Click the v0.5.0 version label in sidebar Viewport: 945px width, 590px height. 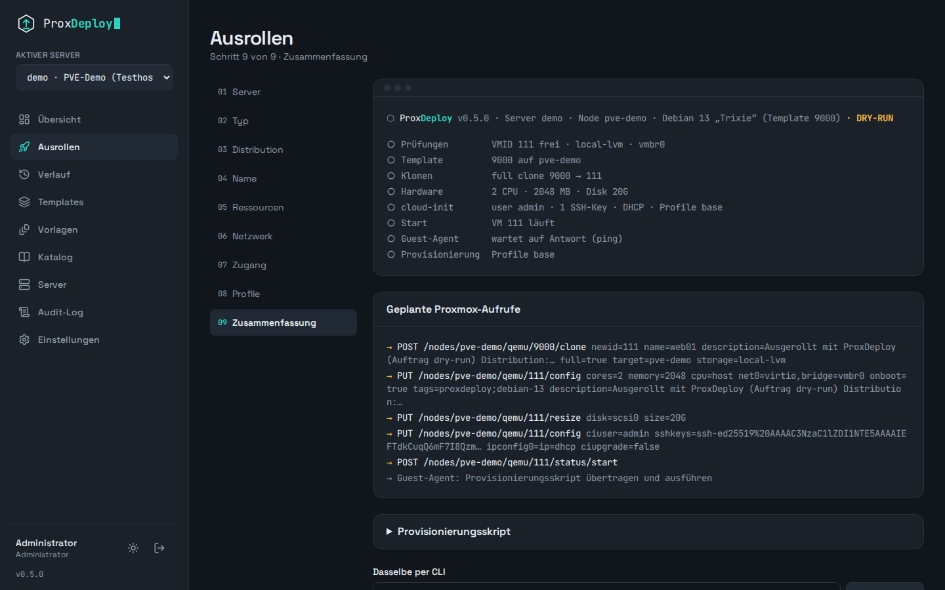click(x=30, y=574)
